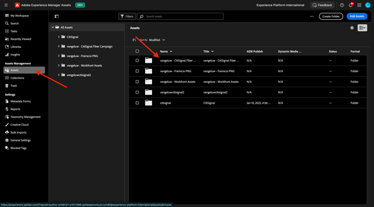Open the assets settings gear icon

352,28
